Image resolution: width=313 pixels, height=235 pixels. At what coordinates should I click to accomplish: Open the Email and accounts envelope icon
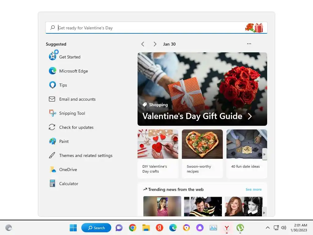click(52, 99)
